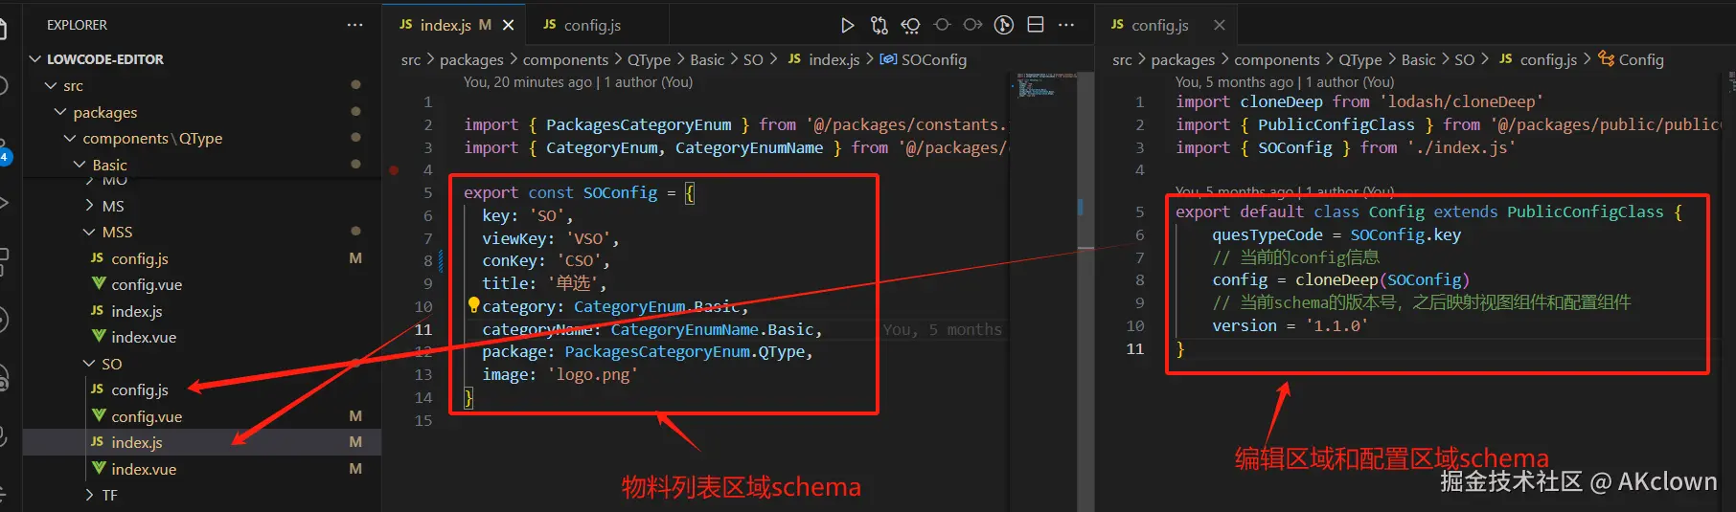Viewport: 1736px width, 512px height.
Task: Click 'logo.png' string on line 13
Action: [592, 374]
